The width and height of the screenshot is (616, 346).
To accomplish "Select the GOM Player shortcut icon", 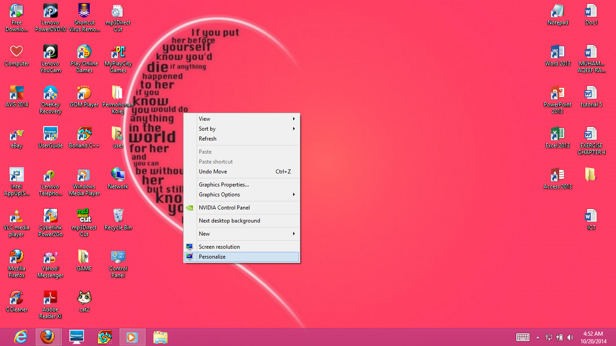I will [84, 96].
